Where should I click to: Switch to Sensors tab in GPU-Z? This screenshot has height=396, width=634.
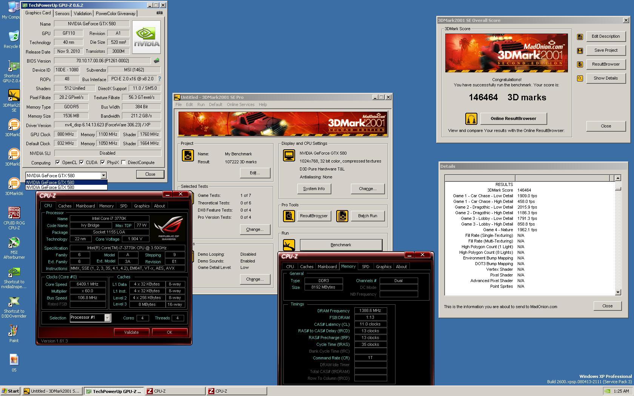(62, 14)
